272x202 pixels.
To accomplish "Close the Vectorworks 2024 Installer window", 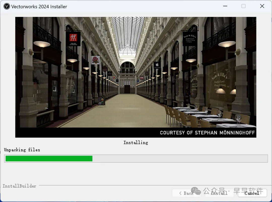I will 262,6.
